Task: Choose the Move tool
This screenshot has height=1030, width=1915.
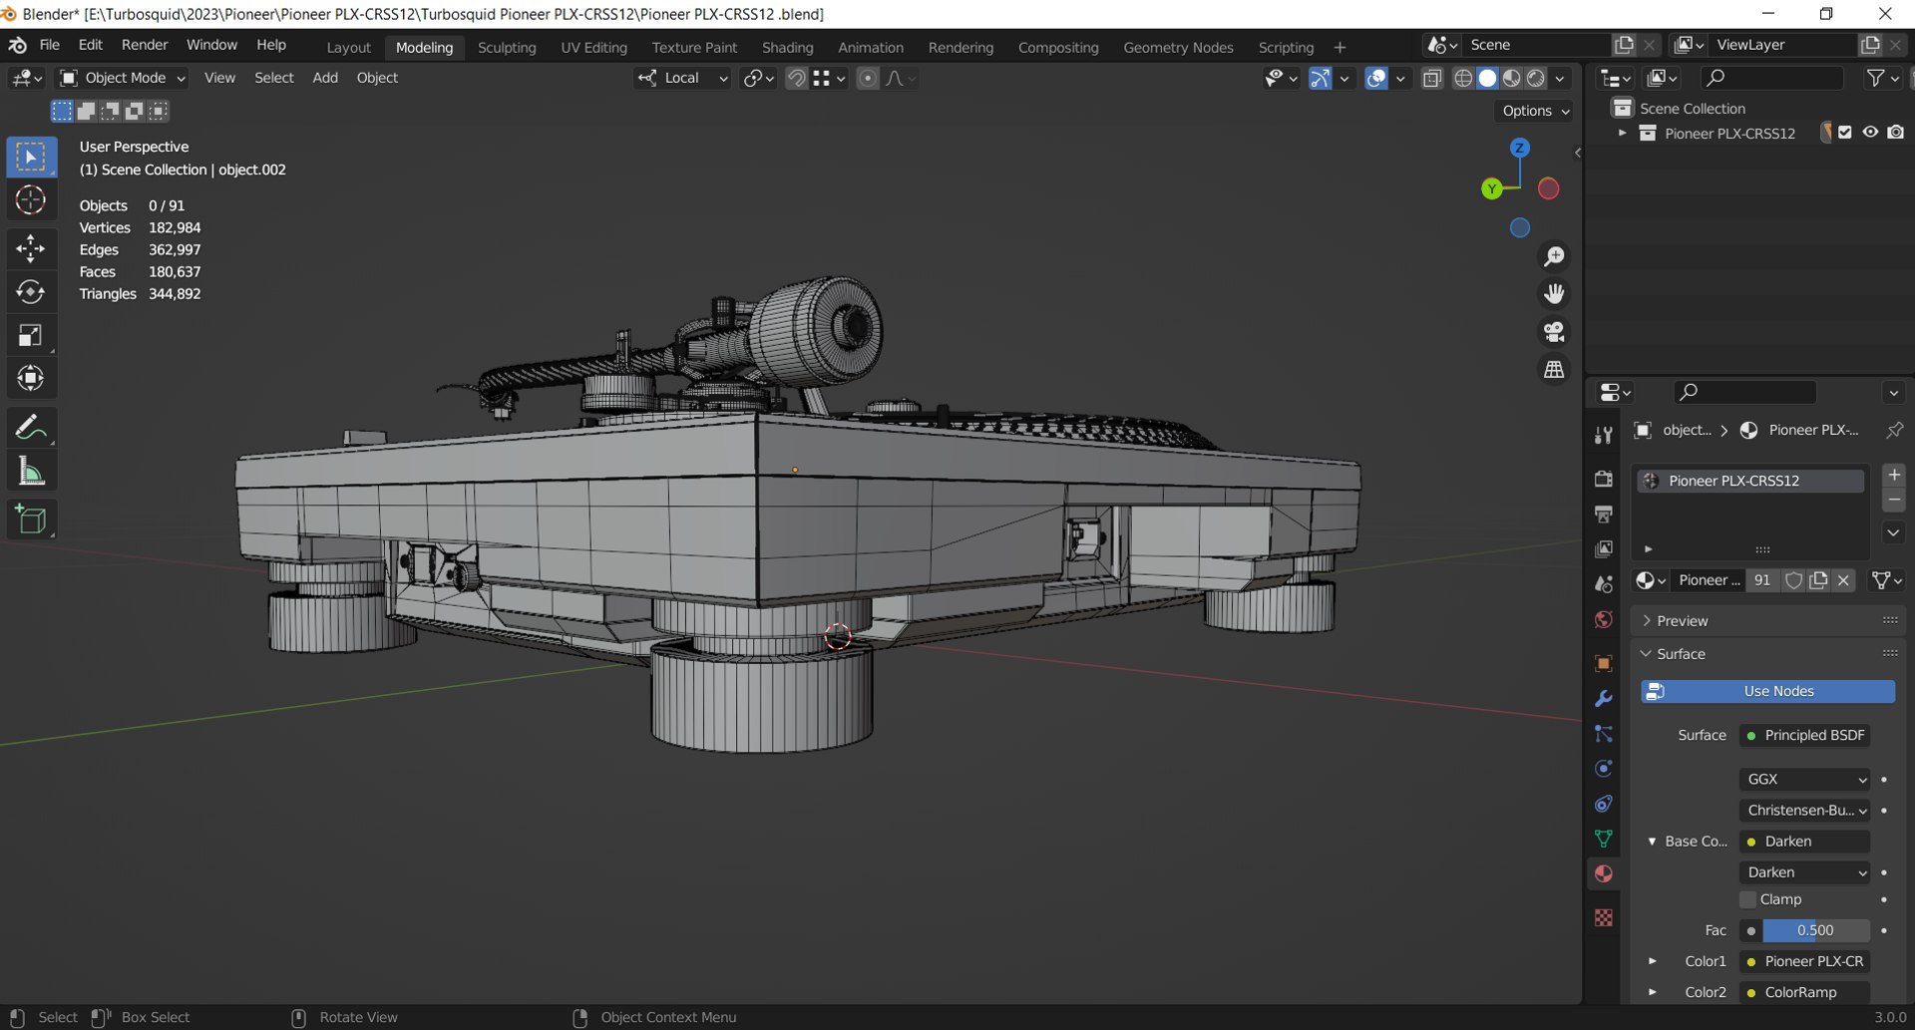Action: [31, 247]
